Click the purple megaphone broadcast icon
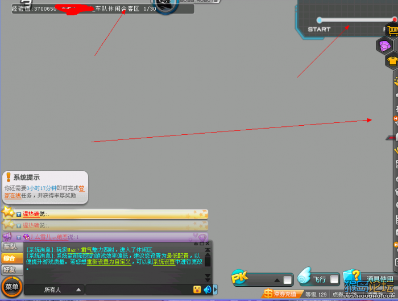 [x=7, y=237]
